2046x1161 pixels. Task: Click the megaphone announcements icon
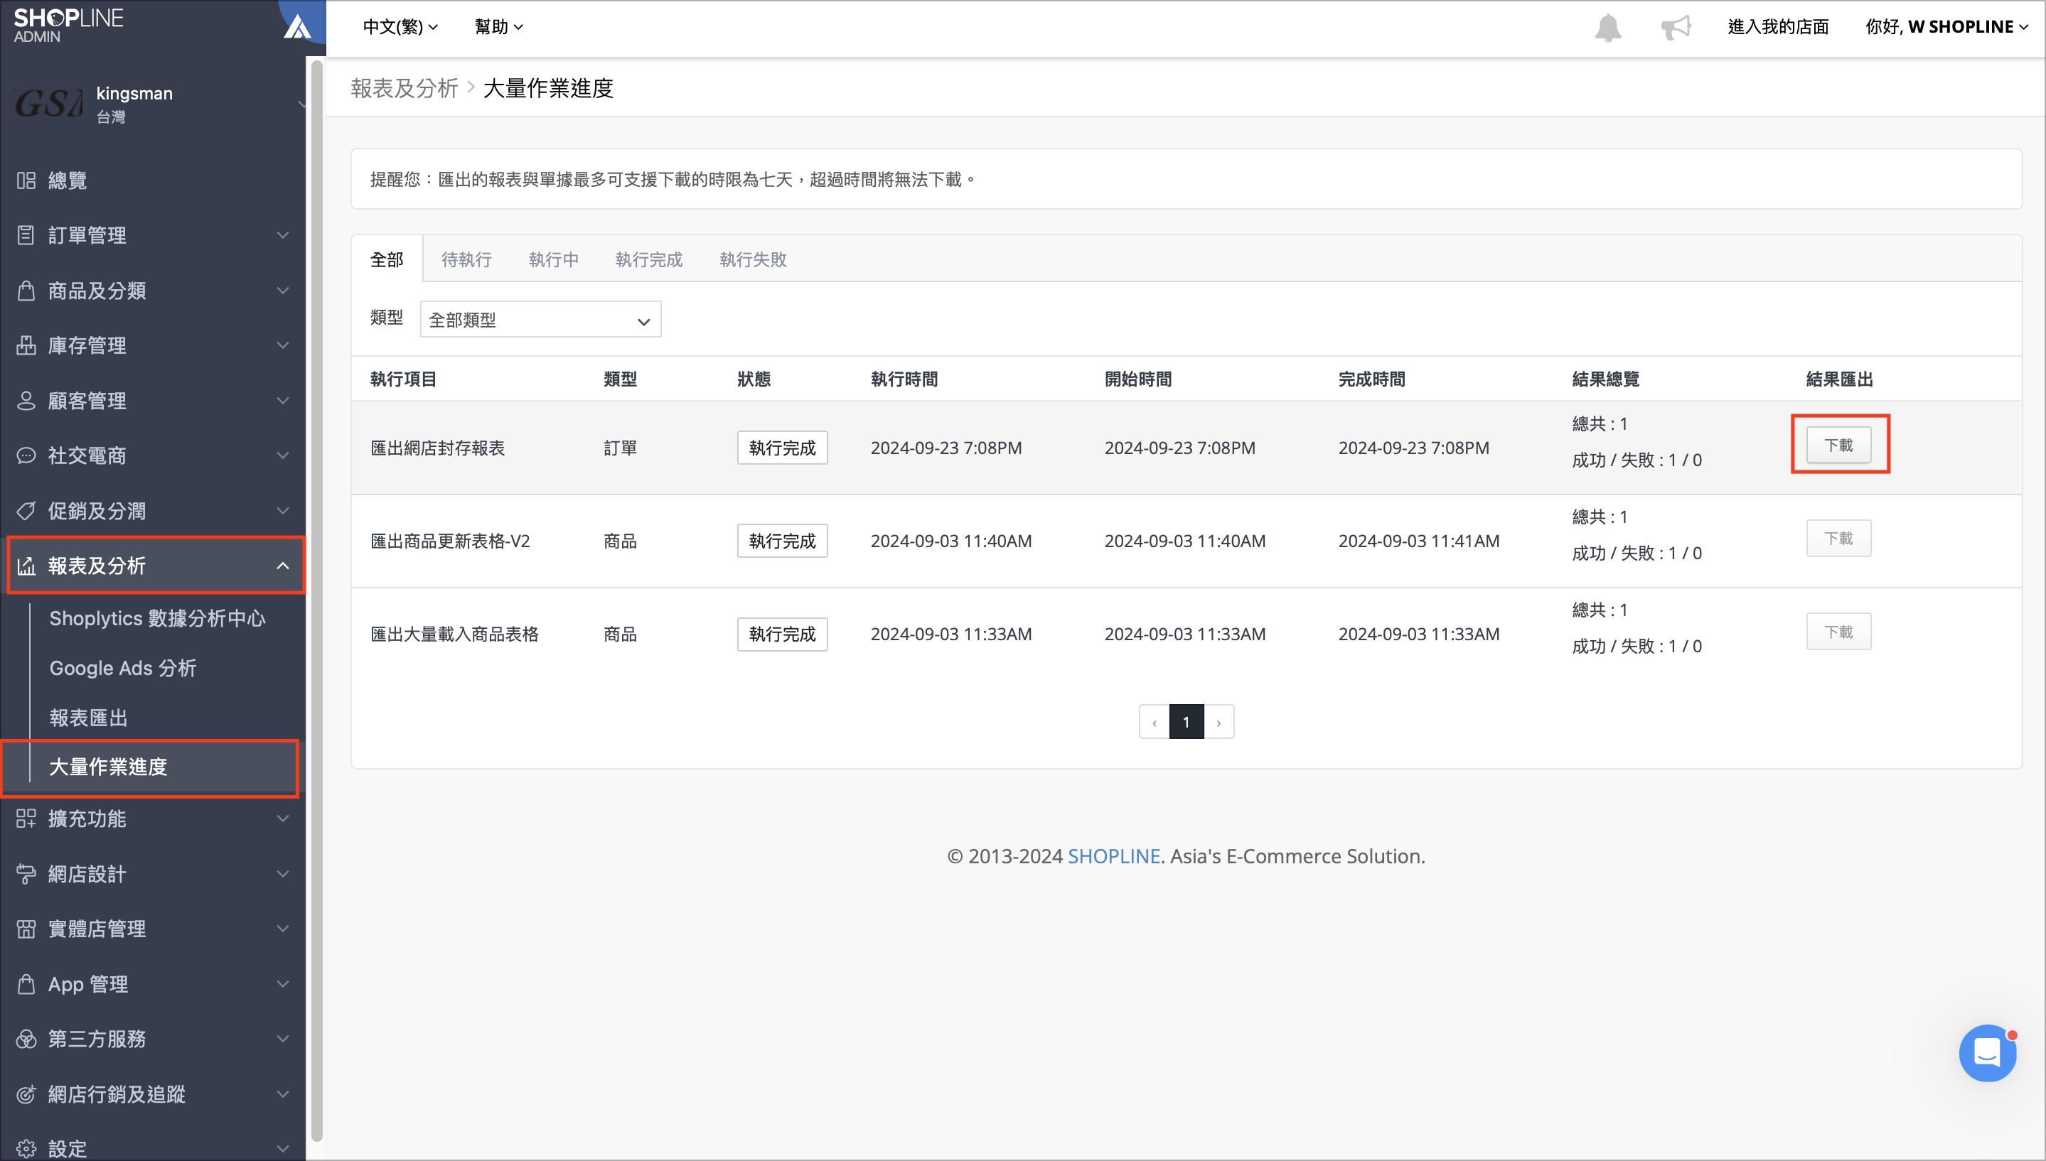[1676, 27]
